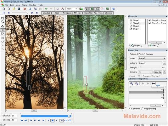This screenshot has height=126, width=168.
Task: Click the Adv. Props button
Action: point(98,13)
